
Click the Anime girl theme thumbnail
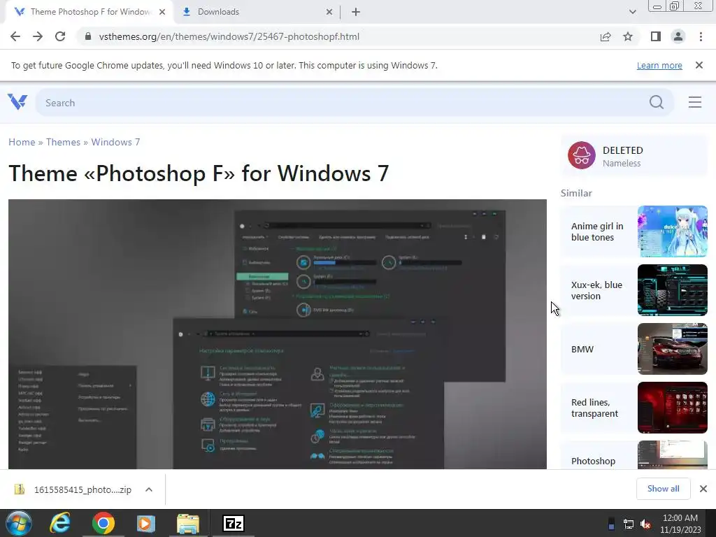pos(672,231)
